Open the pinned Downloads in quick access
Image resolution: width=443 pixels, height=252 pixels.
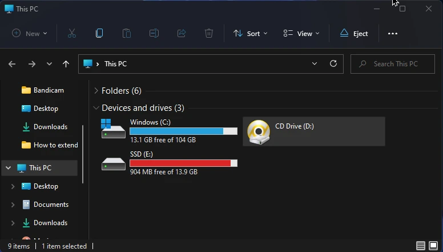point(45,127)
